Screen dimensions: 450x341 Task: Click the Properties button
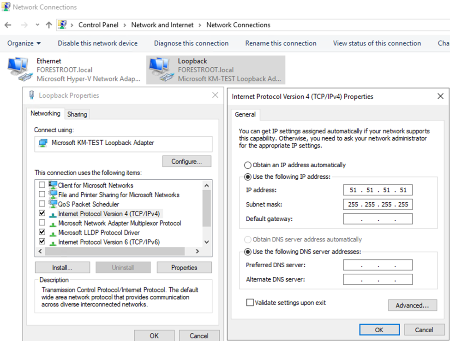[184, 267]
